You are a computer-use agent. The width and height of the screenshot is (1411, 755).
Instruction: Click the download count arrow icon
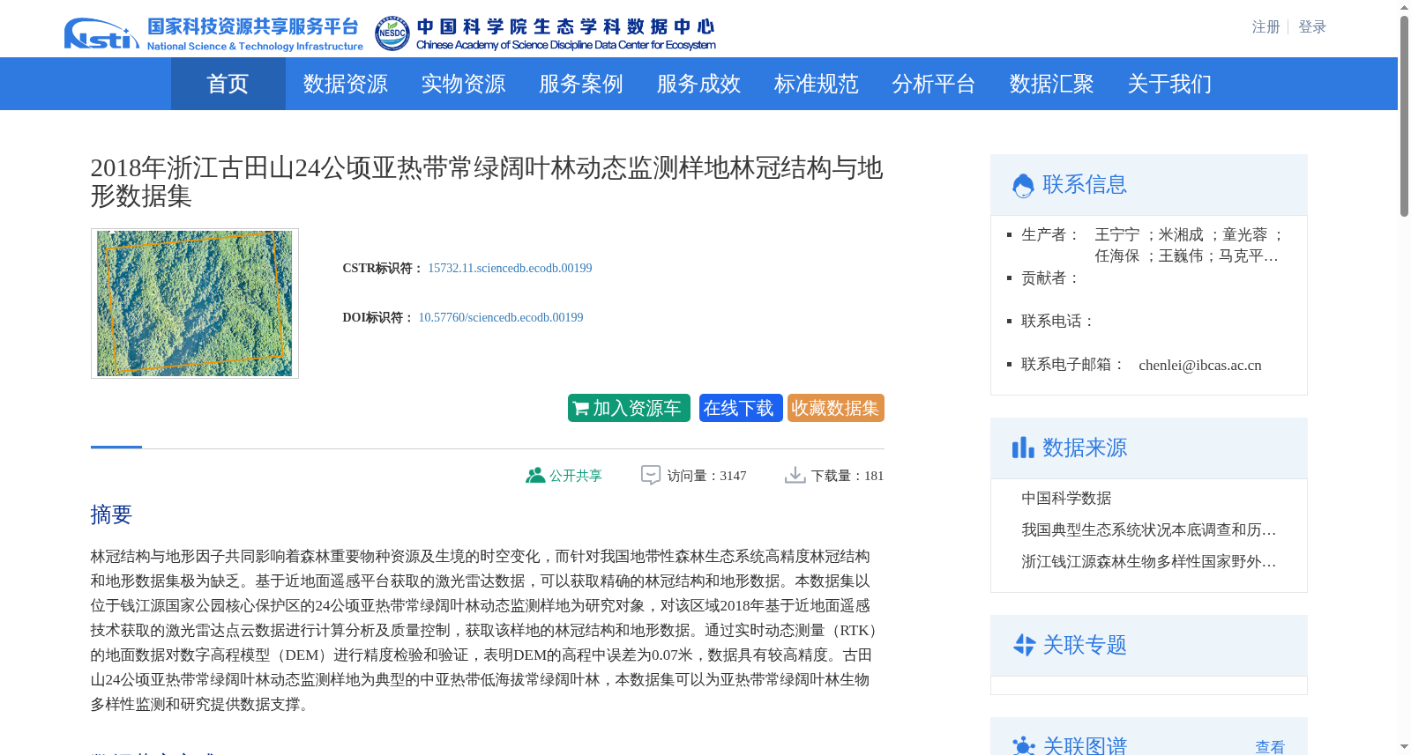coord(795,475)
